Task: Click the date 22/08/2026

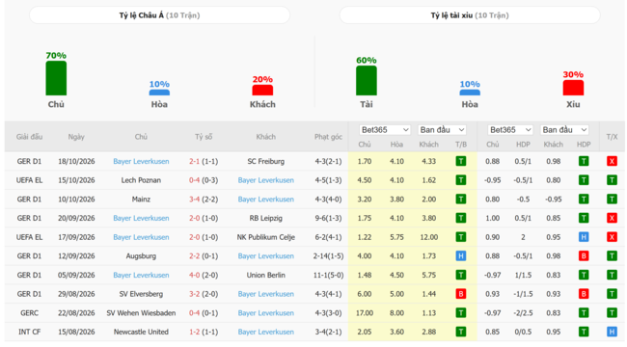Action: pos(76,313)
